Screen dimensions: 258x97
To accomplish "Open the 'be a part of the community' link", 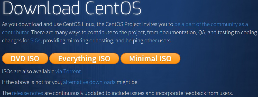I will (211, 24).
